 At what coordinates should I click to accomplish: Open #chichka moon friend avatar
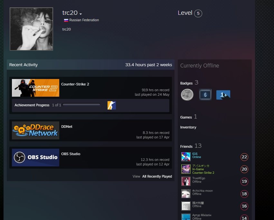point(186,194)
